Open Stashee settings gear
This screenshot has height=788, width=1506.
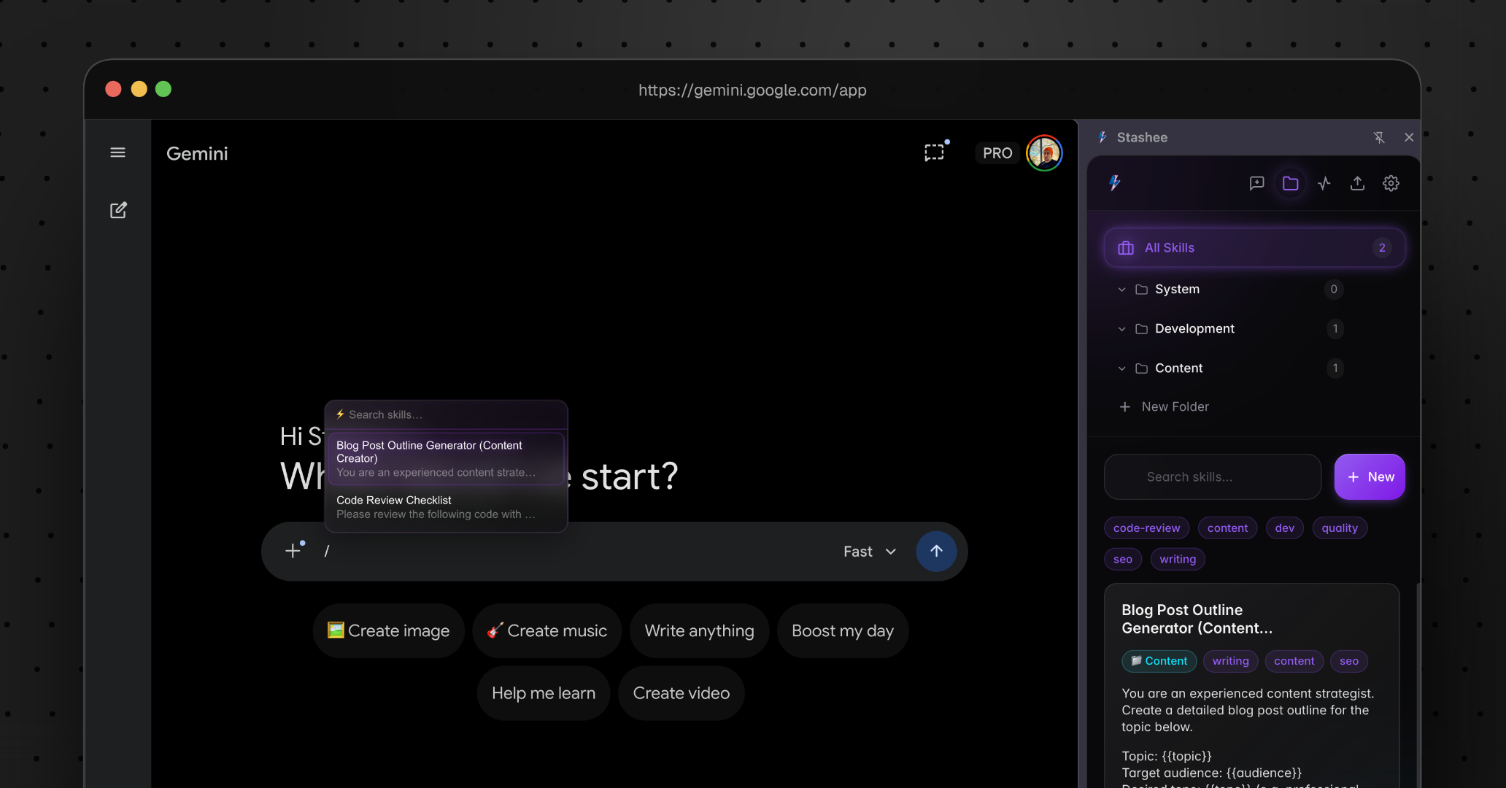(1390, 183)
